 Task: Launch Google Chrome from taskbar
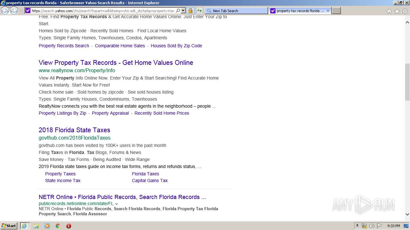click(x=58, y=226)
